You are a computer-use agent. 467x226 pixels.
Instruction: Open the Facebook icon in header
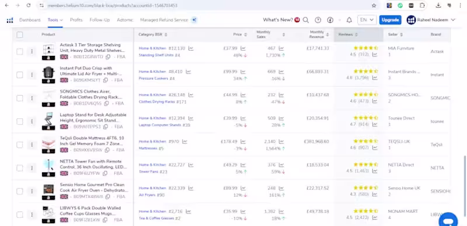point(330,20)
